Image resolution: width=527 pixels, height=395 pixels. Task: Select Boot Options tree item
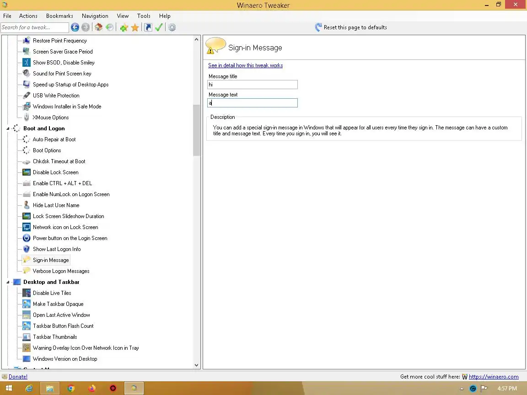[x=47, y=150]
